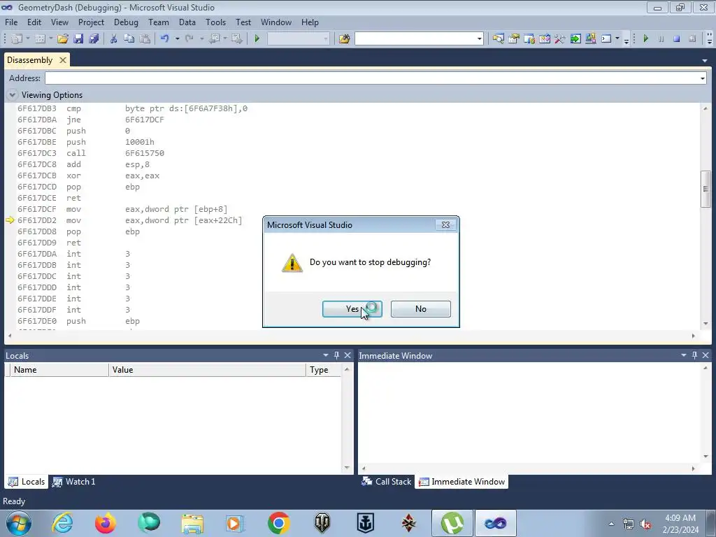Toggle auto-hide pin on Immediate Window

694,355
